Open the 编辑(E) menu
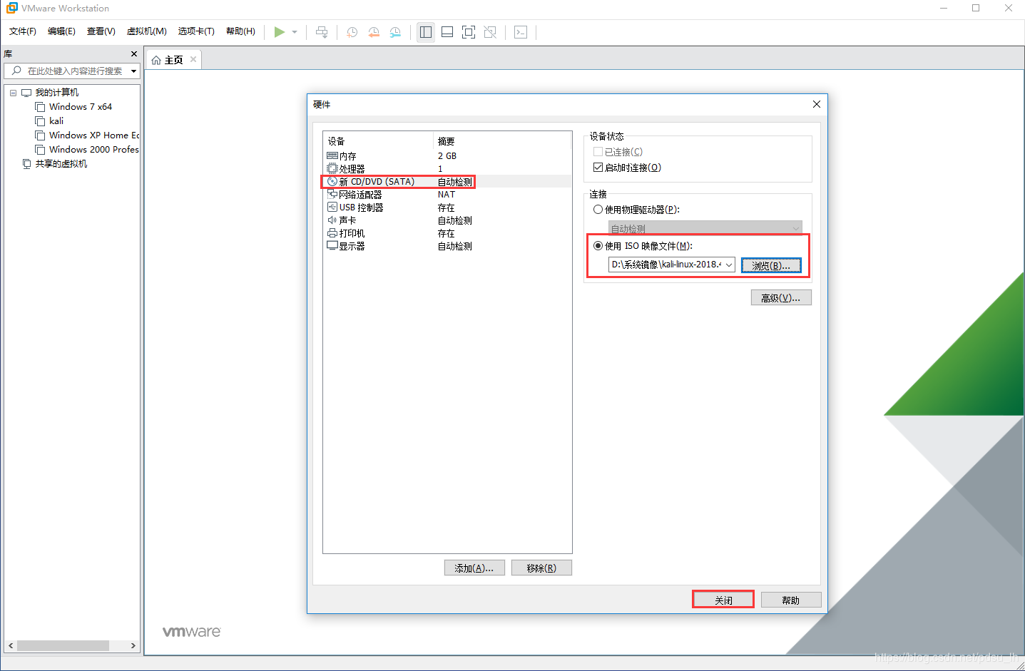1025x671 pixels. pos(61,31)
